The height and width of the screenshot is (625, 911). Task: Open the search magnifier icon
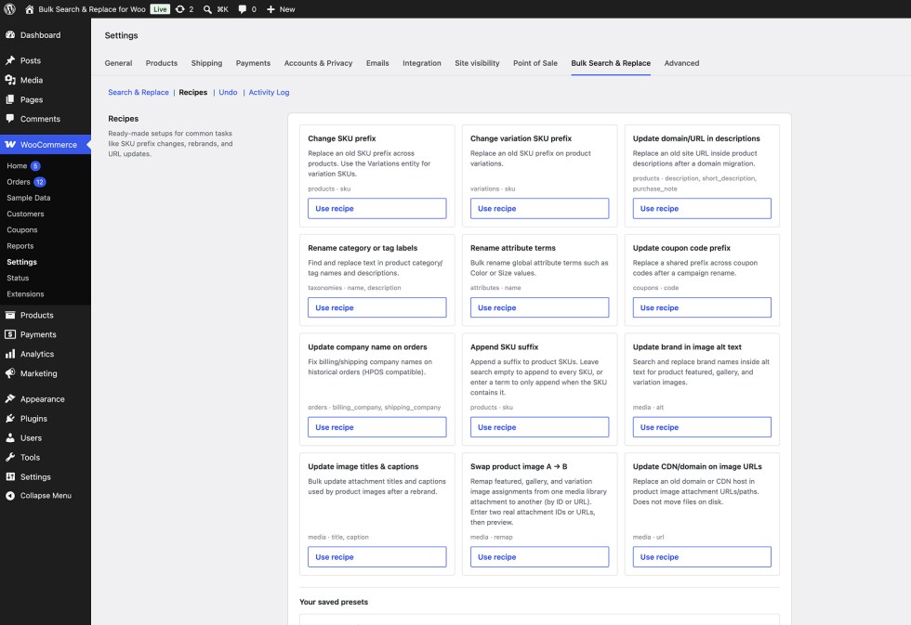(x=207, y=9)
